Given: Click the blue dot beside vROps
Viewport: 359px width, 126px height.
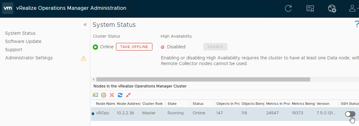Looking at the screenshot, I should (x=93, y=113).
